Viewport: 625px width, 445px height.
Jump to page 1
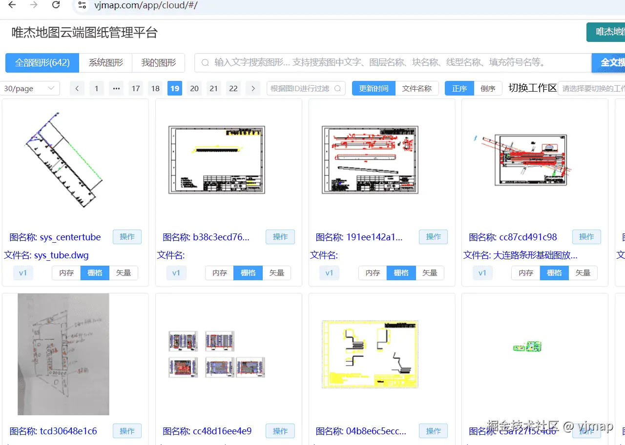97,88
